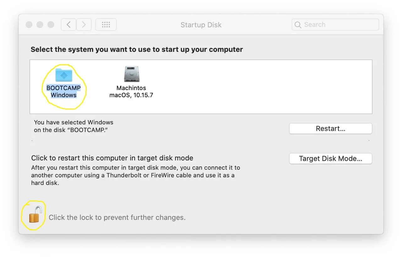This screenshot has height=257, width=402.
Task: Click the back arrow in the toolbar
Action: coord(68,24)
